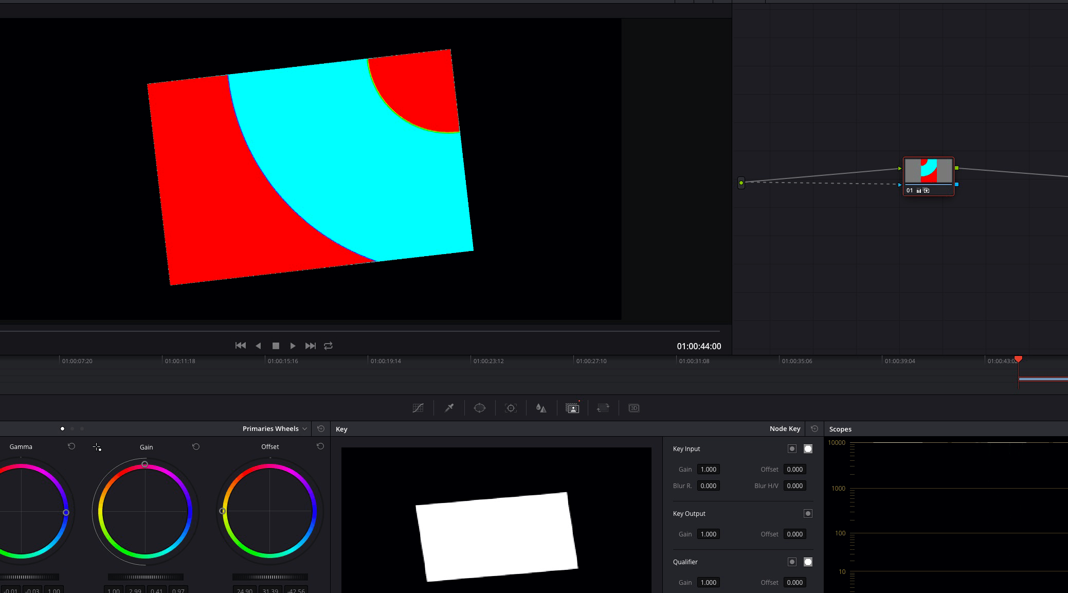
Task: Switch to third primaries page dot
Action: pyautogui.click(x=82, y=428)
